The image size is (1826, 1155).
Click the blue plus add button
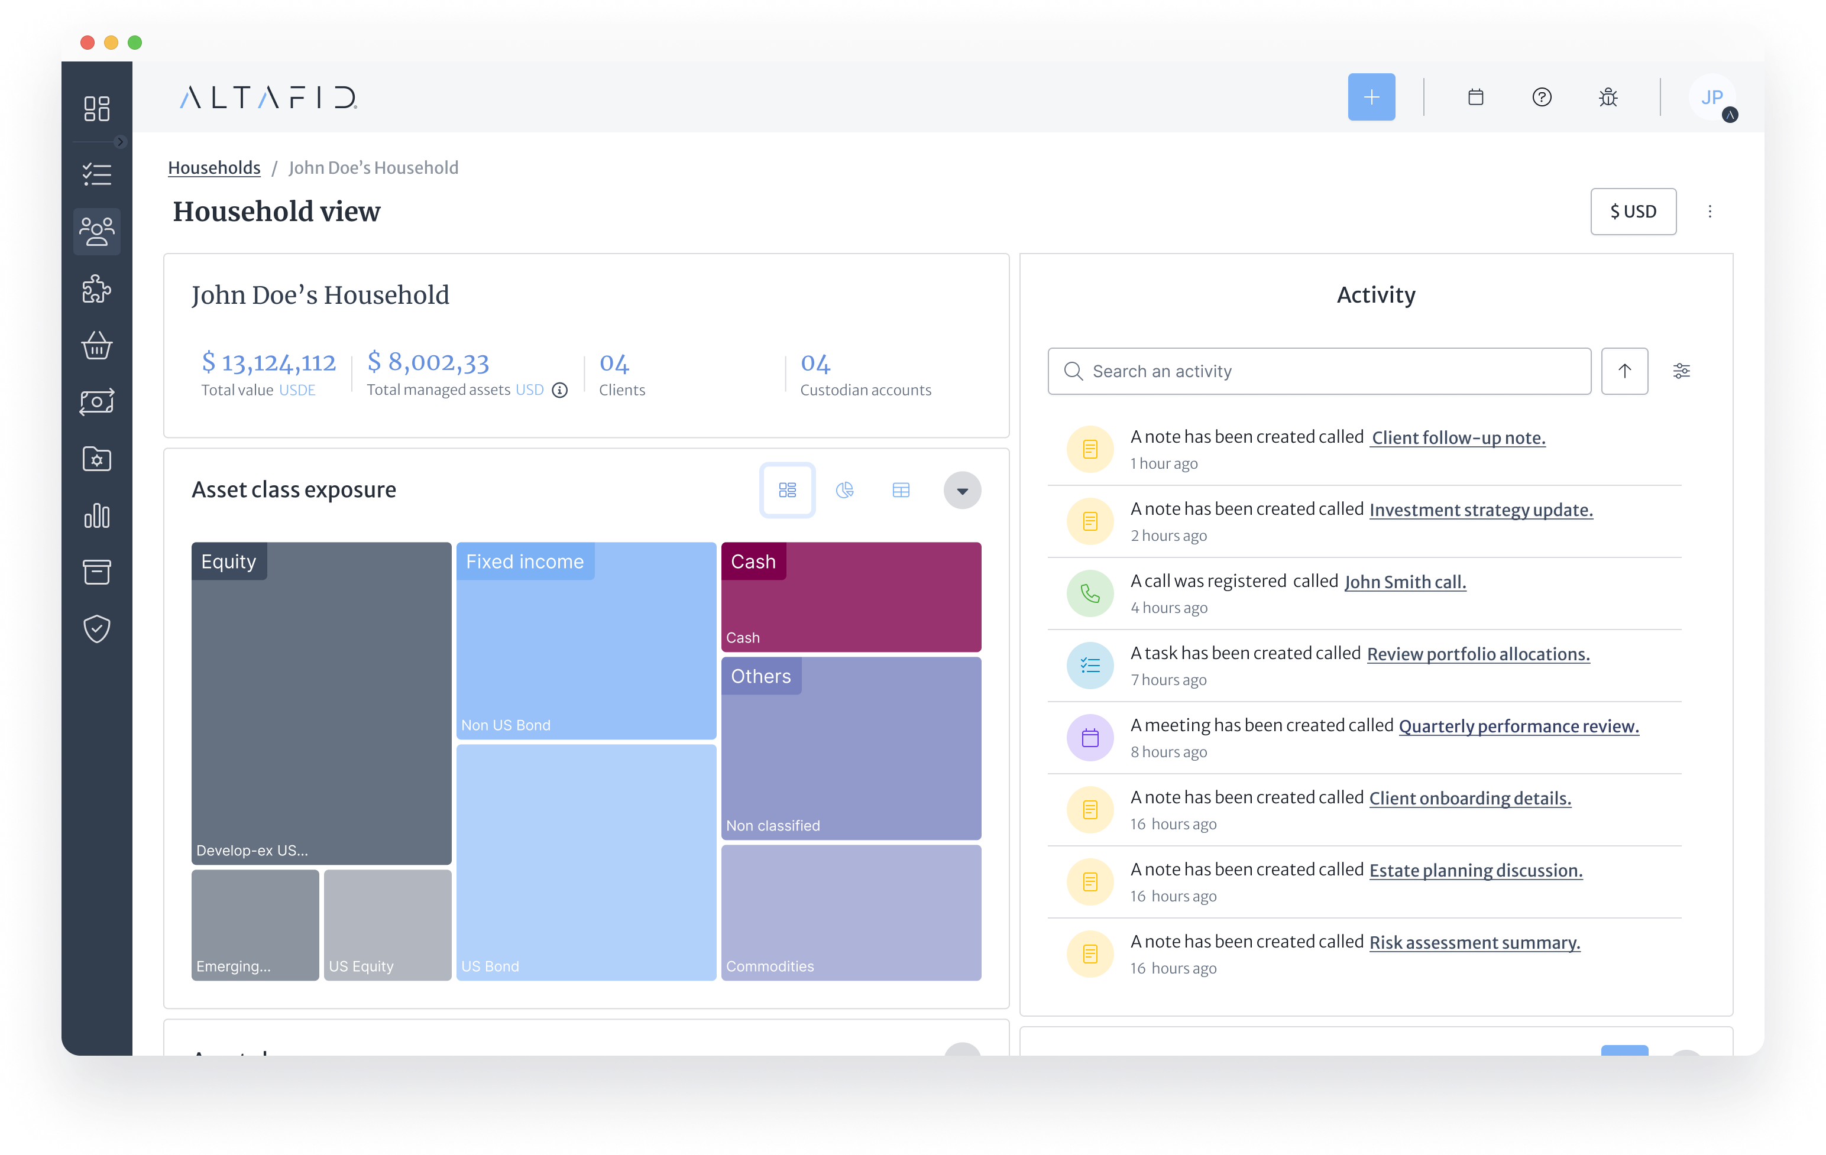coord(1371,97)
